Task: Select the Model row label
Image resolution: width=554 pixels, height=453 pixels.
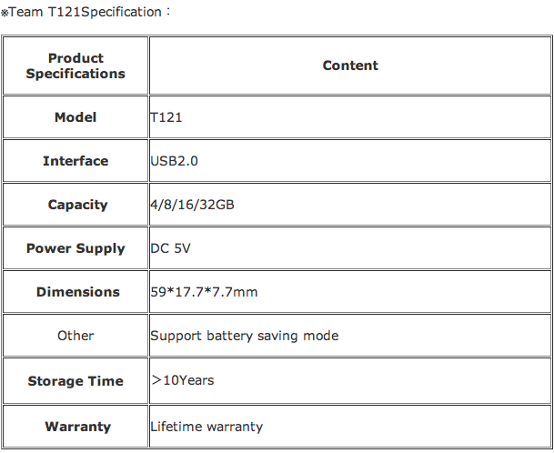Action: [x=76, y=117]
